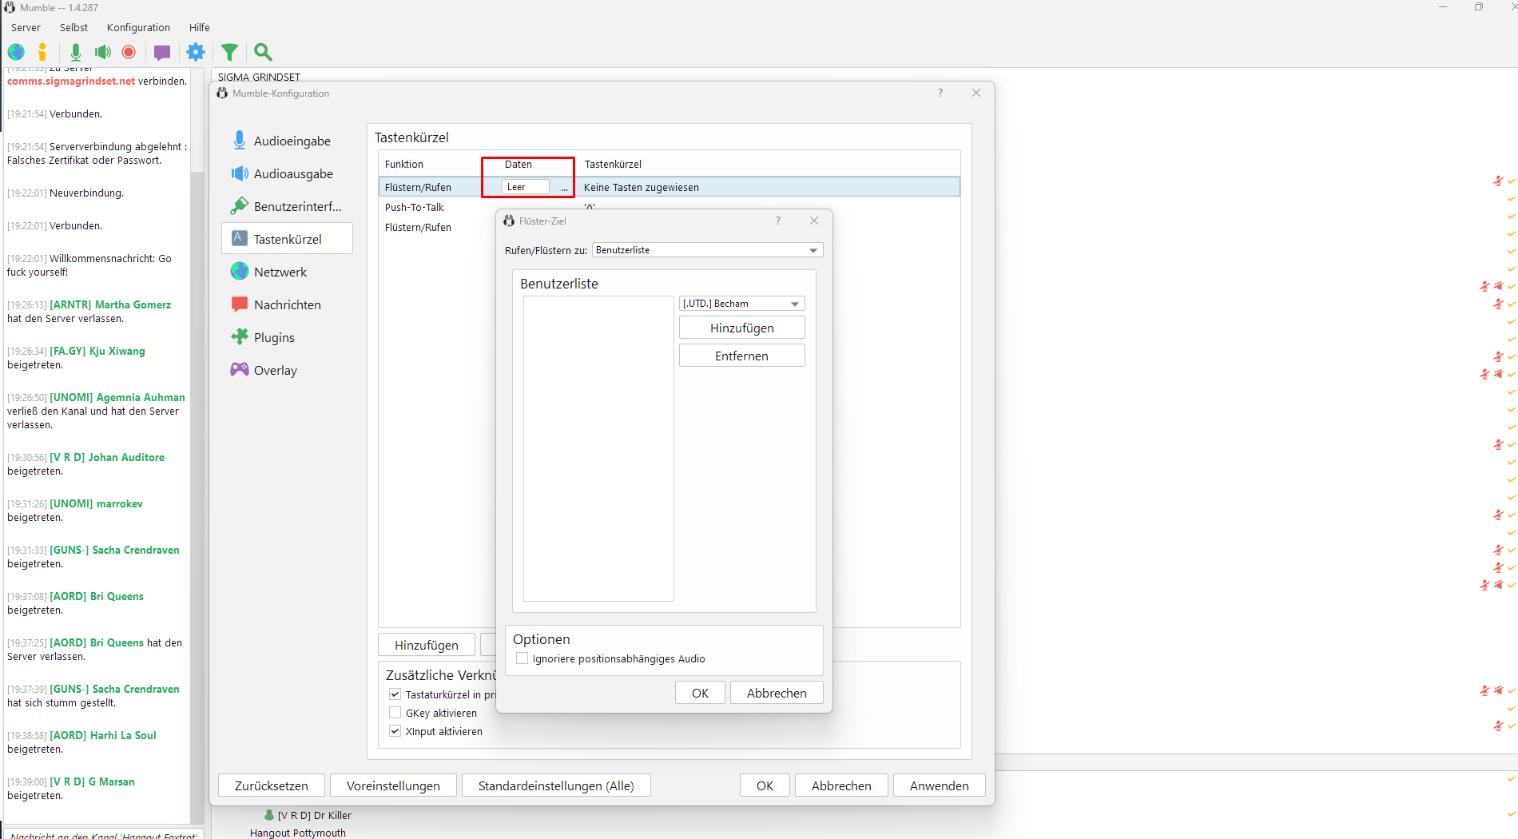This screenshot has height=839, width=1518.
Task: Expand the [.UTD.] Becham user dropdown
Action: pyautogui.click(x=741, y=304)
